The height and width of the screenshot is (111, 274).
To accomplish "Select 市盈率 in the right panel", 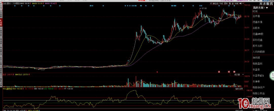I will (x=256, y=70).
